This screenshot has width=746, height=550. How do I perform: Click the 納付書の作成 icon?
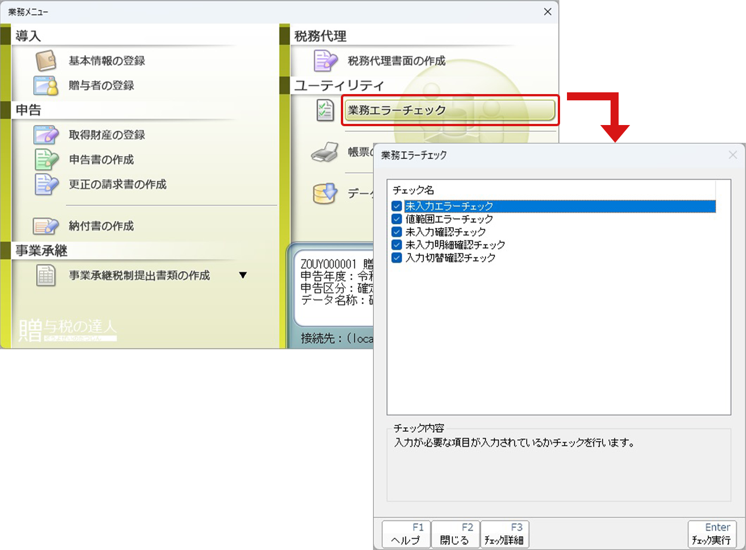(x=46, y=226)
